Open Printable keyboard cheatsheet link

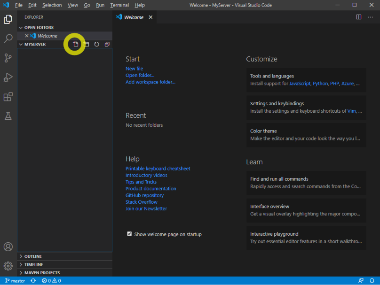[158, 169]
